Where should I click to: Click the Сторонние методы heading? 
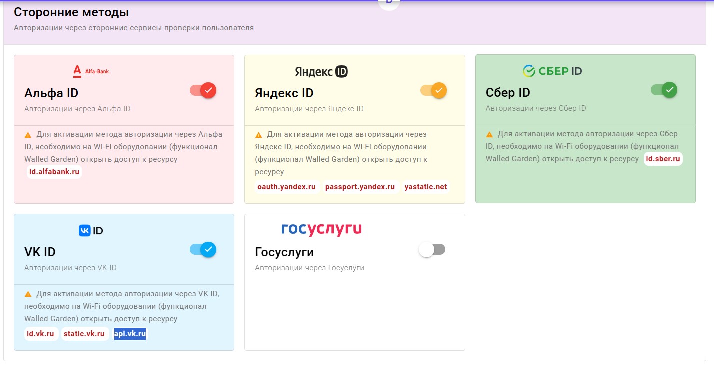coord(71,12)
